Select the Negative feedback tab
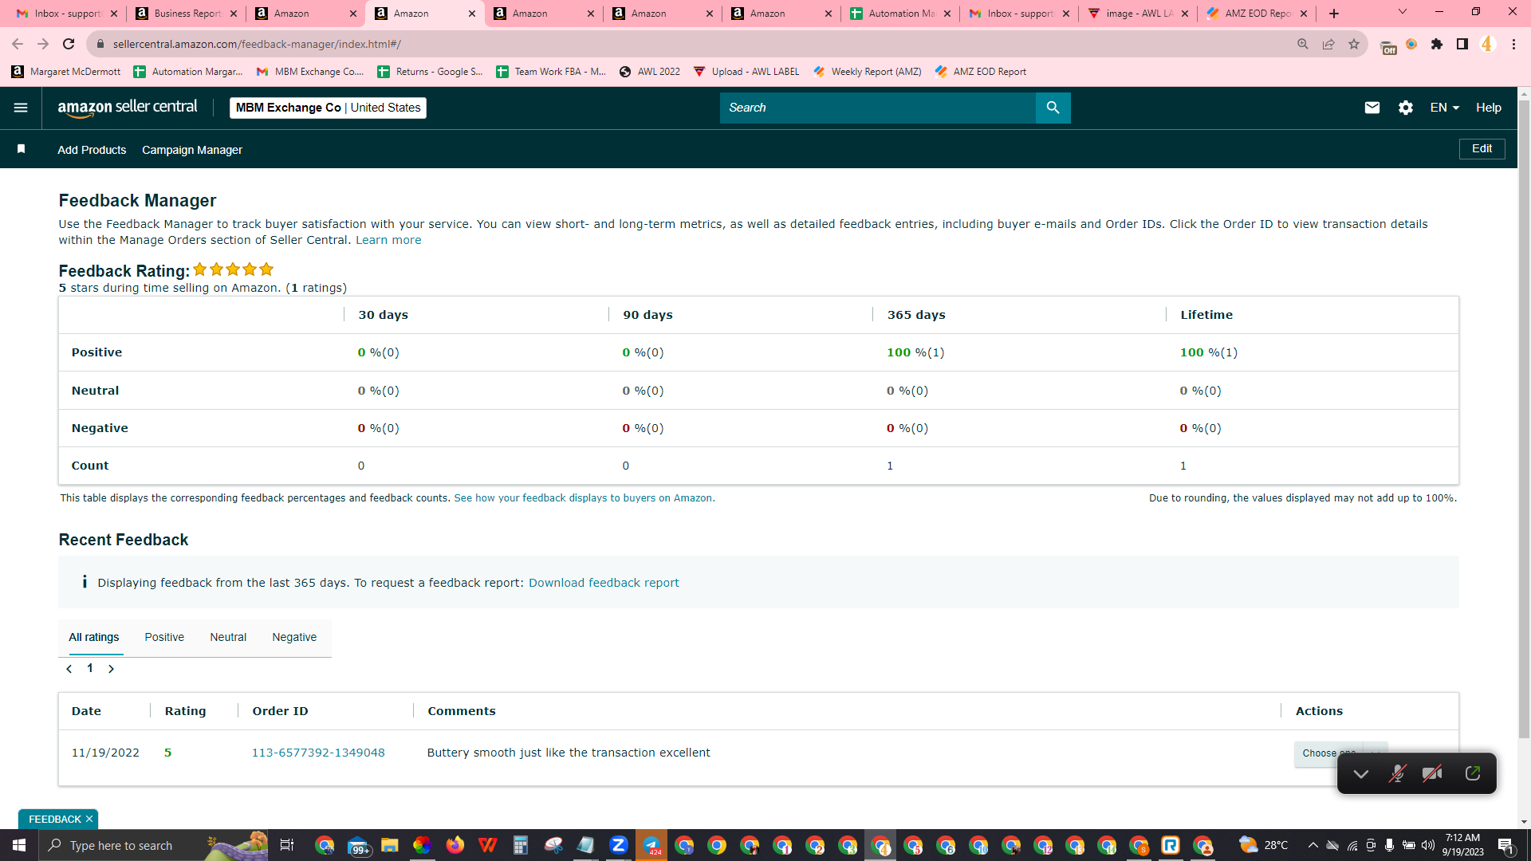Screen dimensions: 1531x861 [x=294, y=637]
